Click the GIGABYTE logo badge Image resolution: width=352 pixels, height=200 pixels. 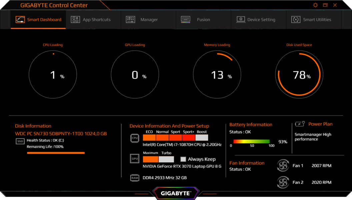click(176, 193)
